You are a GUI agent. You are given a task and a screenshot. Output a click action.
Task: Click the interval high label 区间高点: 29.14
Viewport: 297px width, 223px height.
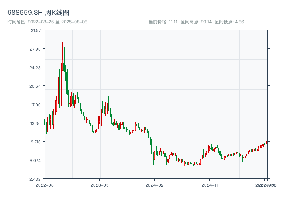pyautogui.click(x=196, y=22)
